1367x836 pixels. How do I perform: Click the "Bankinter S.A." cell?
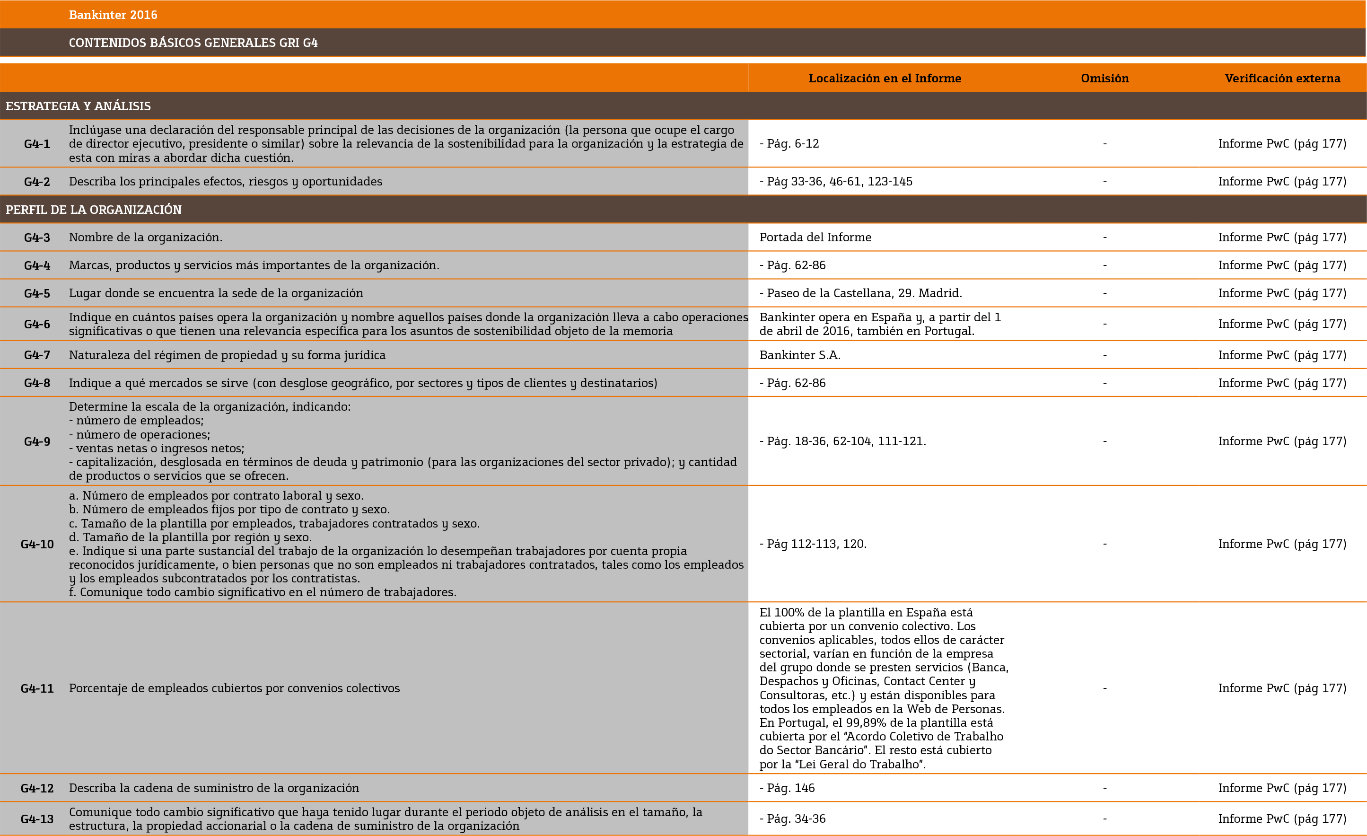point(800,355)
